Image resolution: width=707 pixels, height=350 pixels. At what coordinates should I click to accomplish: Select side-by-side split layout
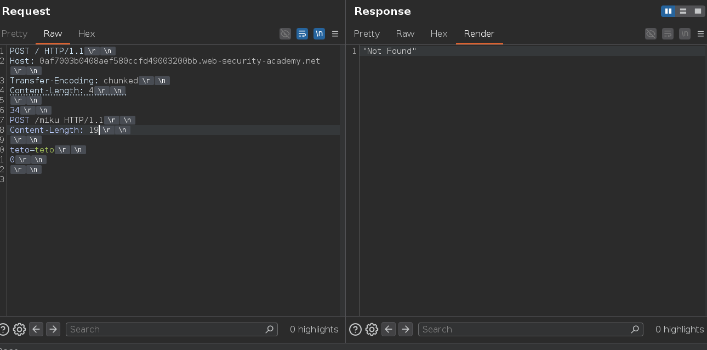[x=668, y=11]
